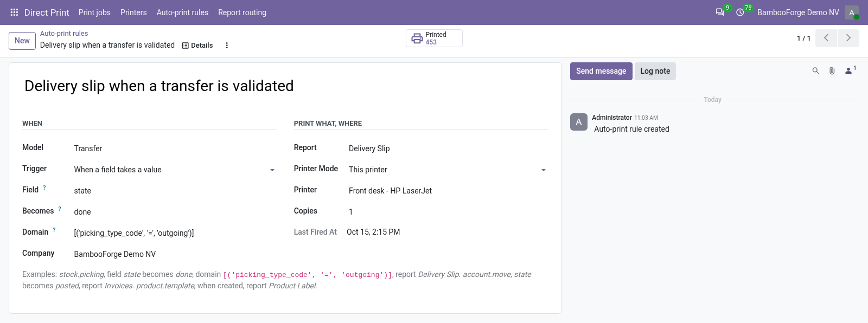Click the Copies input field
Viewport: 868px width, 323px height.
[448, 212]
